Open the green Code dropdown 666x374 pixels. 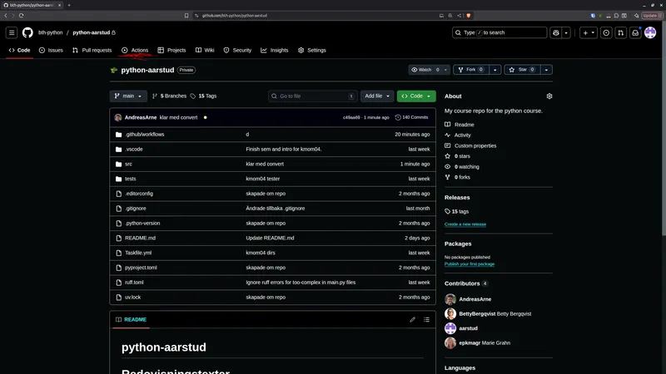(x=416, y=96)
